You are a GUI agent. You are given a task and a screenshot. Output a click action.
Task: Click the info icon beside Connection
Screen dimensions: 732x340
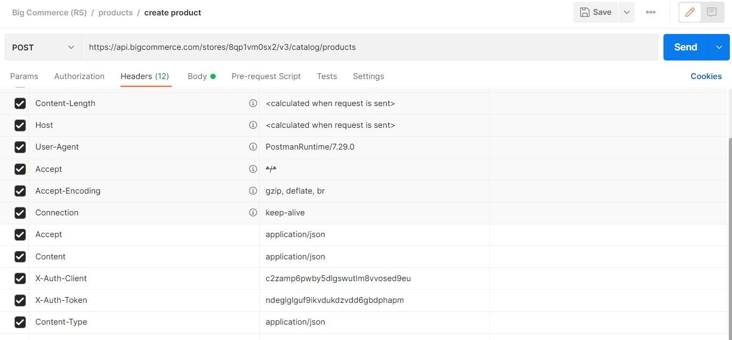point(253,212)
